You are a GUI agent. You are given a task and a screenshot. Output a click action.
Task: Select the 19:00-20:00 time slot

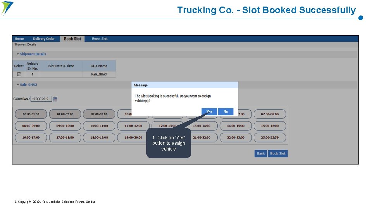133,137
